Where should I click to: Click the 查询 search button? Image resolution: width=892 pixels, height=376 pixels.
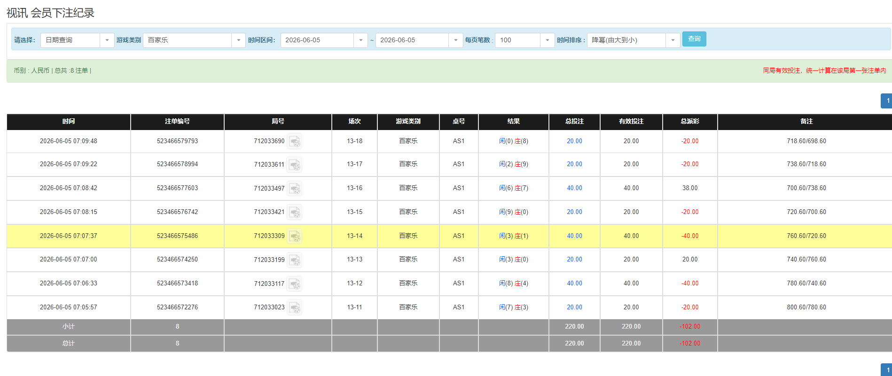pyautogui.click(x=694, y=39)
